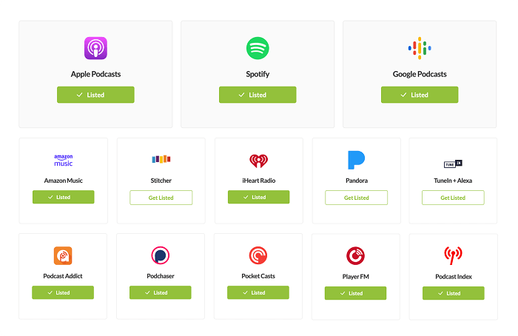The width and height of the screenshot is (518, 336).
Task: Click the Spotify green logo
Action: tap(258, 48)
